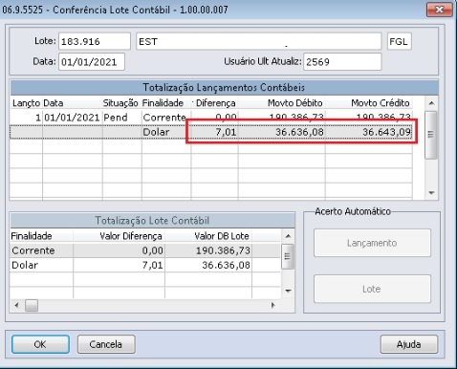The image size is (457, 369).
Task: Select the Corrente row in Lote Contábil table
Action: click(145, 250)
